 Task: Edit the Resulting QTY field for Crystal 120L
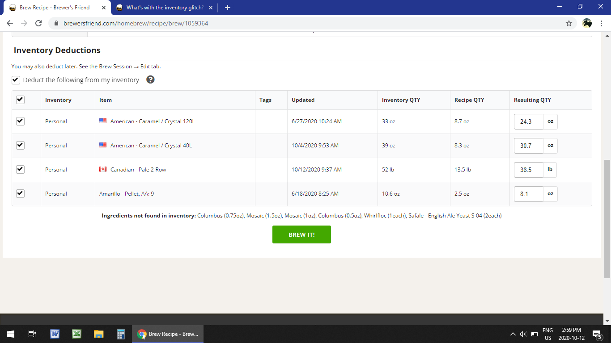(x=528, y=121)
